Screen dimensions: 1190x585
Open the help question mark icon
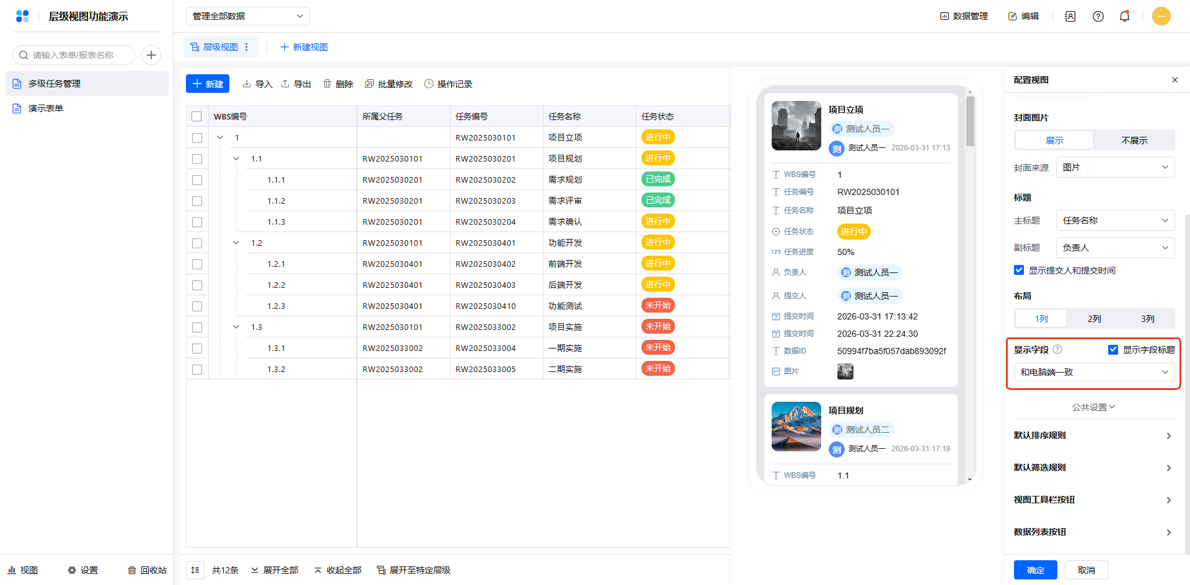(1098, 17)
